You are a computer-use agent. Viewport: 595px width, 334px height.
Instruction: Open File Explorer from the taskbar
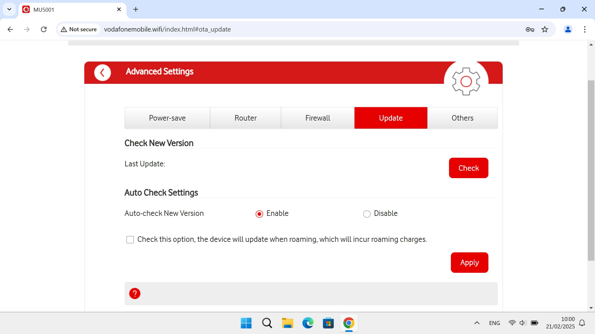click(x=287, y=323)
